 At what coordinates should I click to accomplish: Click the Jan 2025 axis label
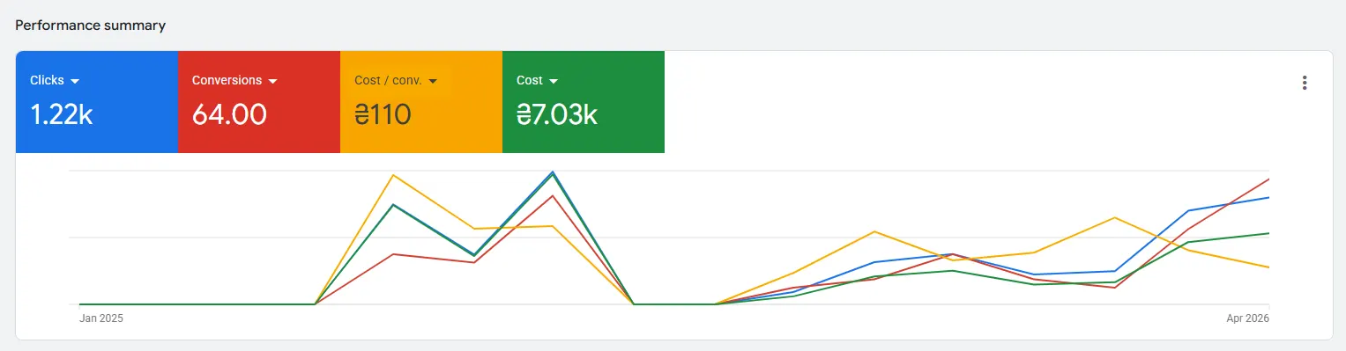101,318
